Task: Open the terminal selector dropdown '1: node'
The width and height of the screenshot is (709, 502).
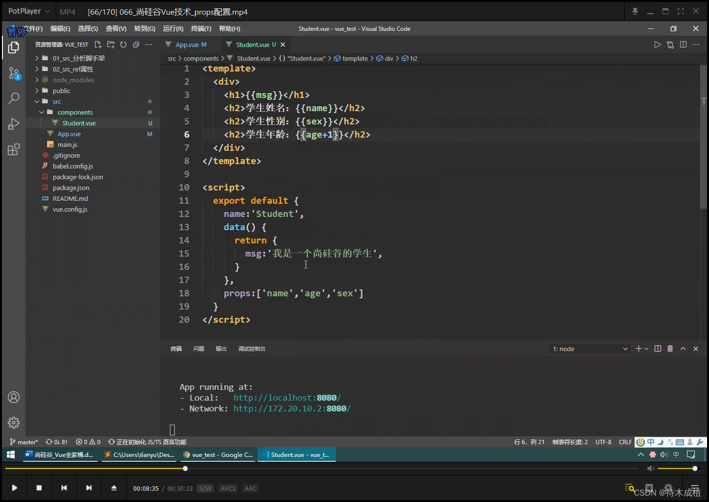Action: tap(590, 349)
